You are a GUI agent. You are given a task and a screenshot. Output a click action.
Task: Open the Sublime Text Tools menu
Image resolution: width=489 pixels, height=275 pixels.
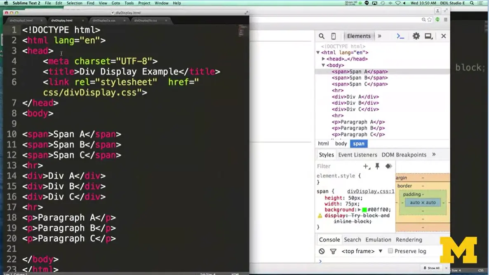pos(129,3)
